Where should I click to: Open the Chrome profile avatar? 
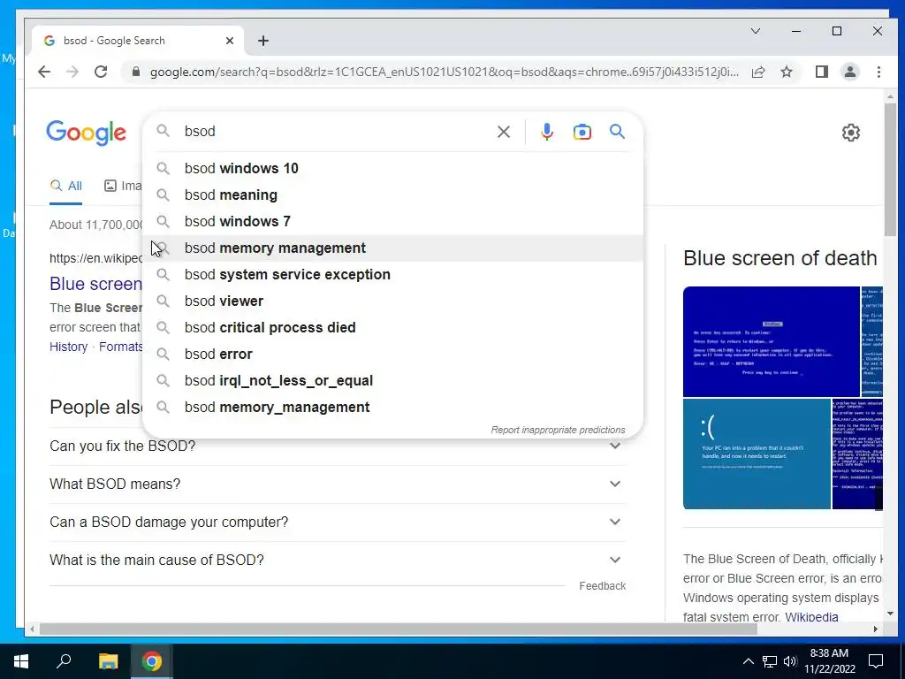pyautogui.click(x=849, y=72)
